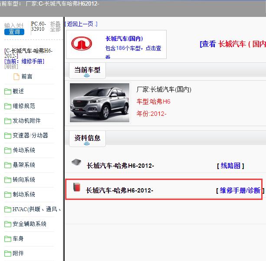The height and width of the screenshot is (261, 266).
Task: Select 安全辅助系统 tree text
Action: click(x=30, y=224)
